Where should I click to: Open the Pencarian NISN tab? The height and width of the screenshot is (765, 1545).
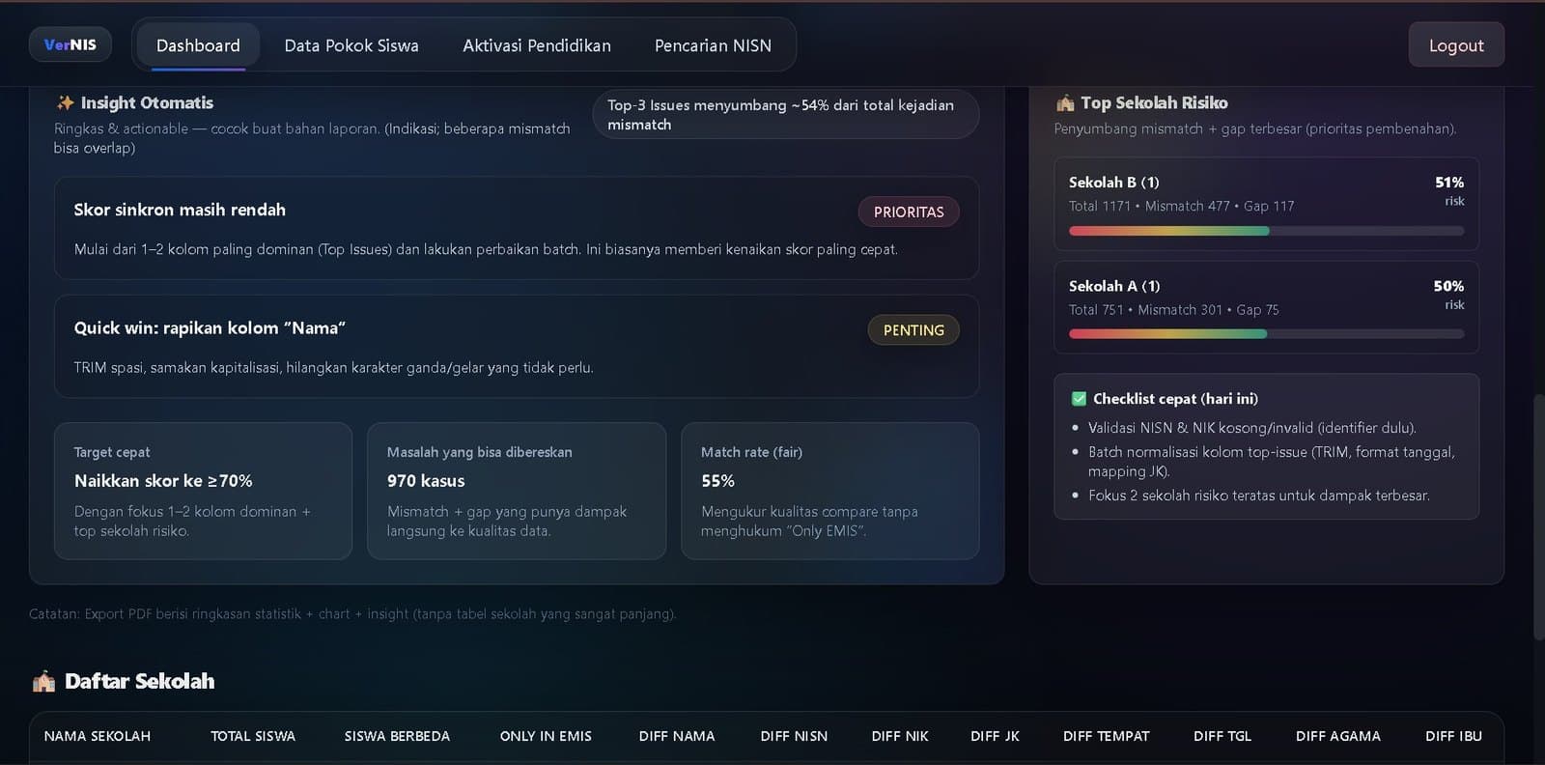click(x=713, y=45)
